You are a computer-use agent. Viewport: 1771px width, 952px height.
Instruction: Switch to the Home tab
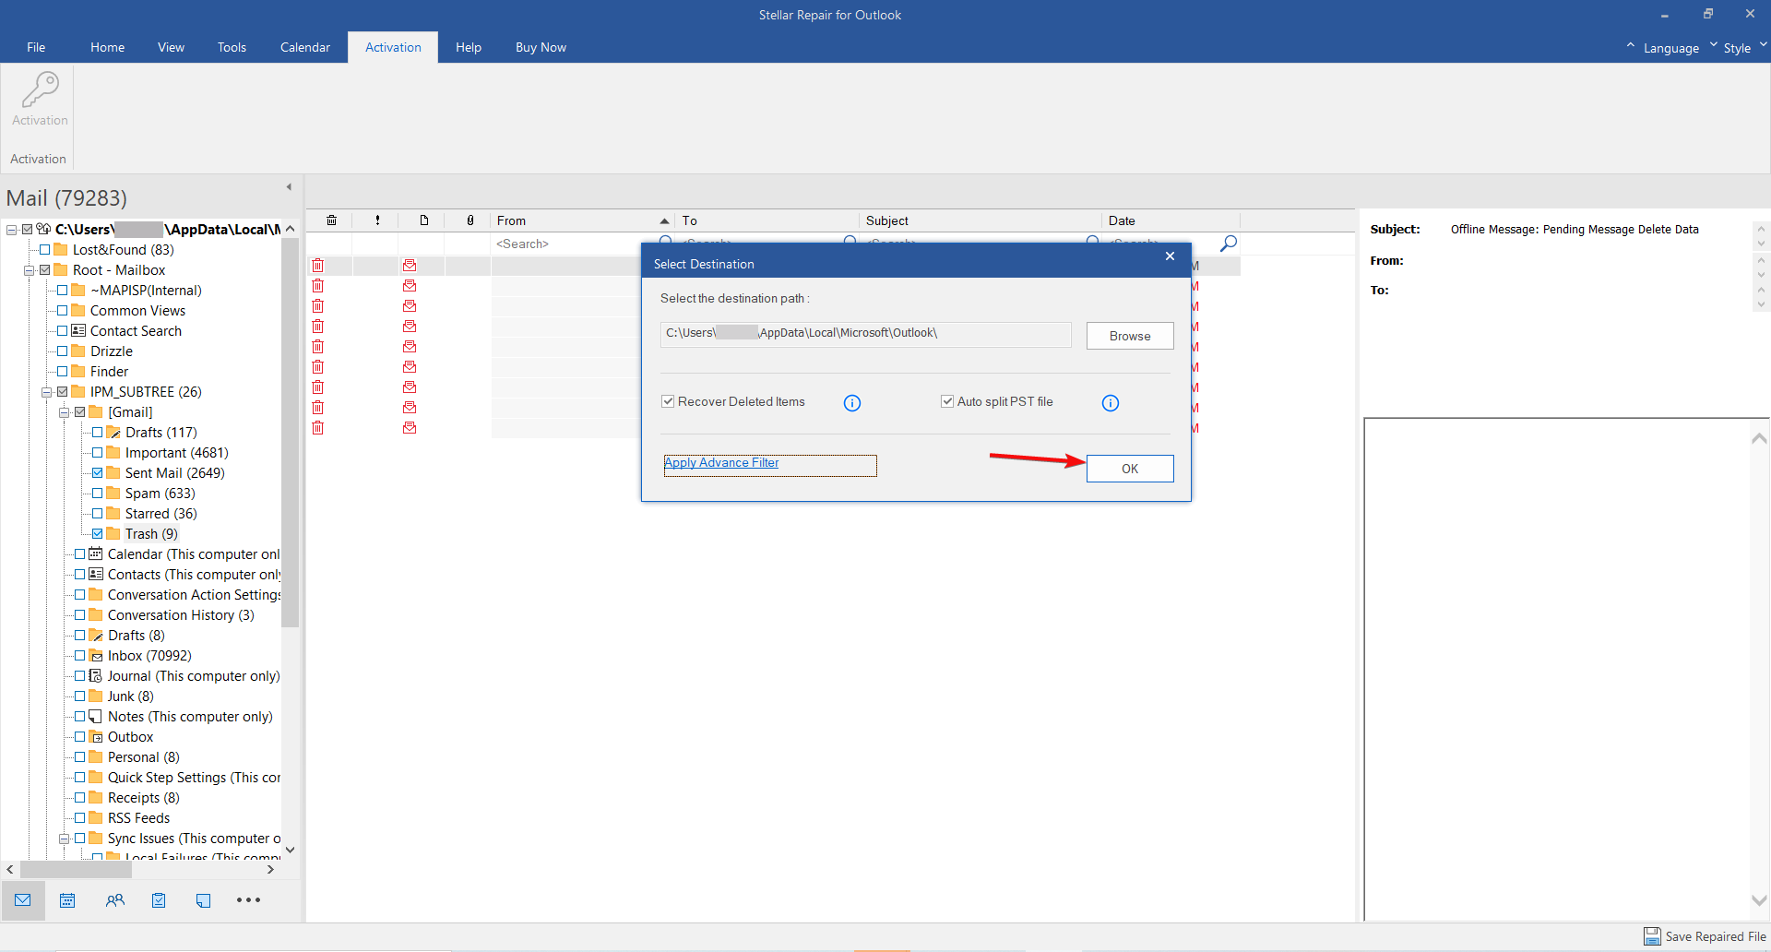pos(107,47)
